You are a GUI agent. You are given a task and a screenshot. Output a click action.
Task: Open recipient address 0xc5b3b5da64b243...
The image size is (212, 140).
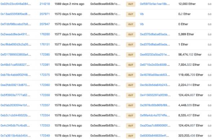[x=155, y=85]
